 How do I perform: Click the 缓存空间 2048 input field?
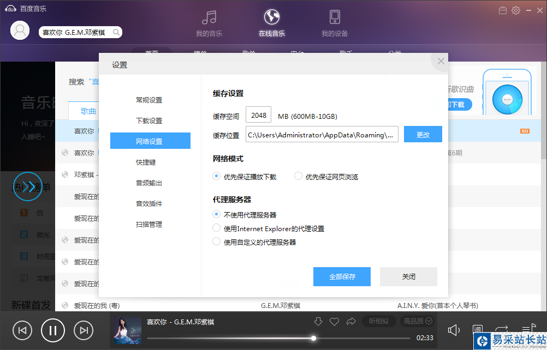pyautogui.click(x=259, y=115)
